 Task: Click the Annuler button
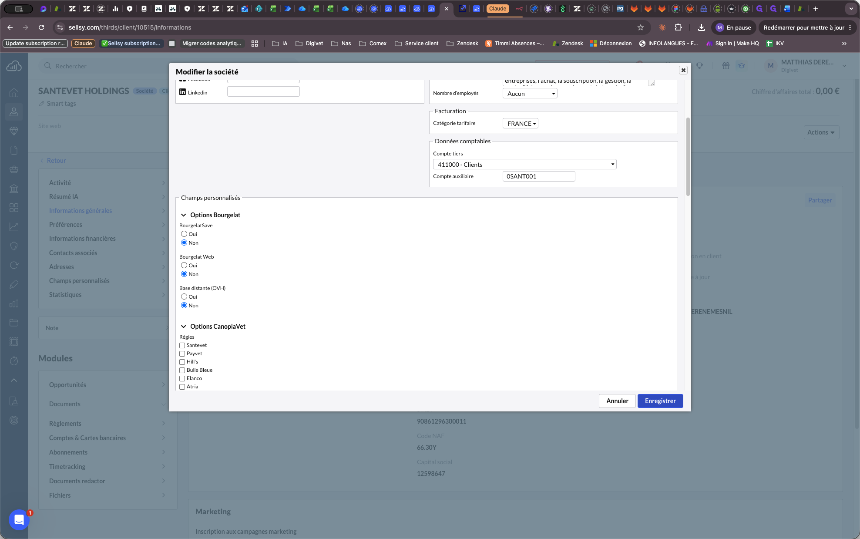point(617,401)
